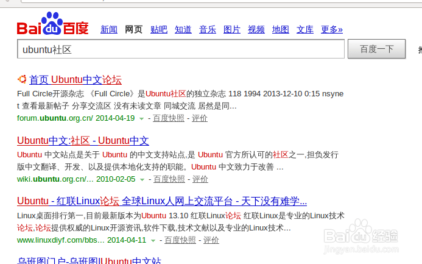Screen dimensions: 422x264
Task: Open the Ubuntu - 红联Linux论坛 result
Action: (x=162, y=201)
